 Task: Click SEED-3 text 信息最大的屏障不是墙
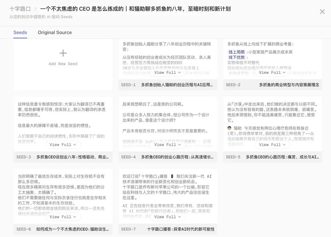pos(54,125)
